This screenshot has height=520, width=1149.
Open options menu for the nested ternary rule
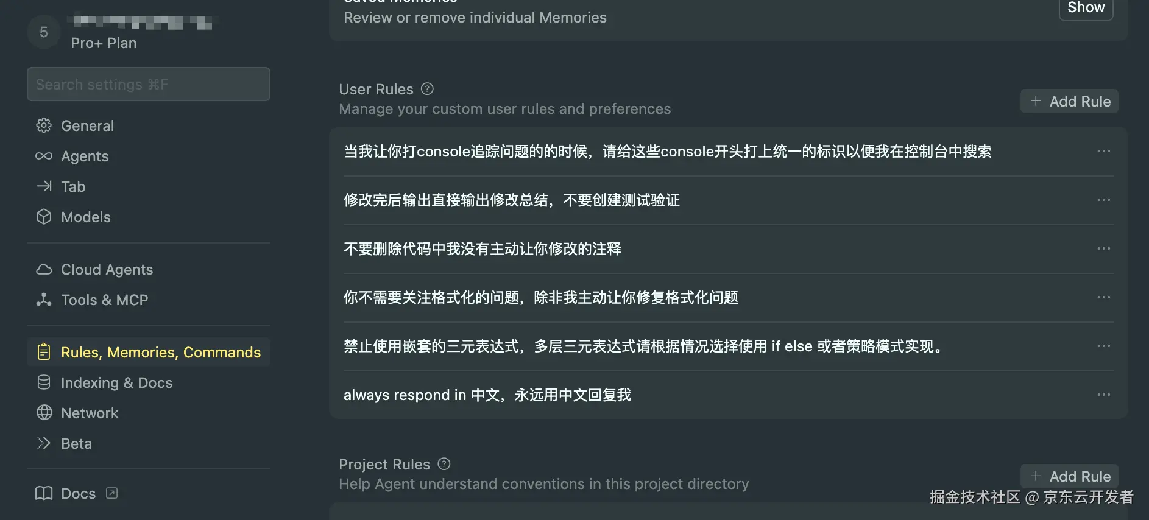(1103, 346)
